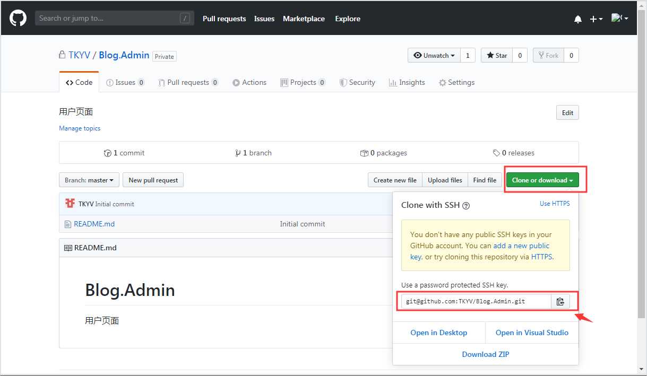The width and height of the screenshot is (647, 376).
Task: Click Open in Visual Studio
Action: tap(532, 333)
